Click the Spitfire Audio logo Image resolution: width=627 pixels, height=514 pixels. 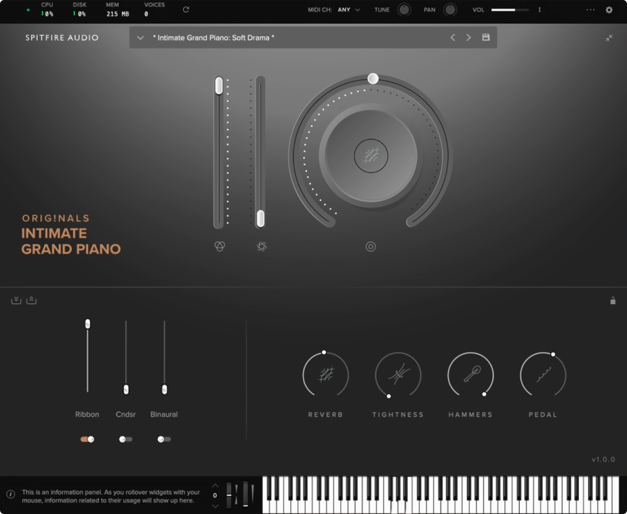(62, 38)
